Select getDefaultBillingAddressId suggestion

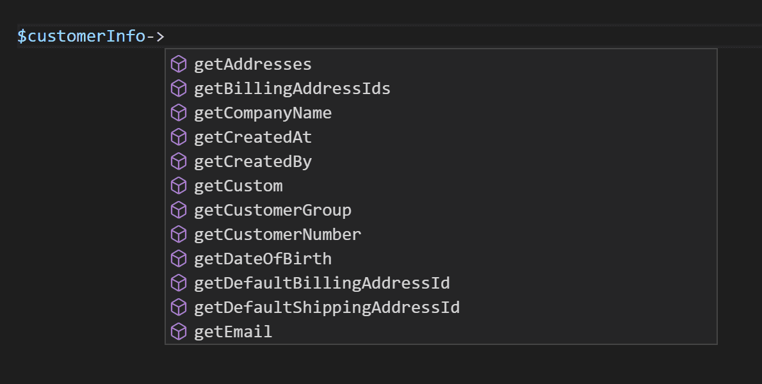(321, 283)
